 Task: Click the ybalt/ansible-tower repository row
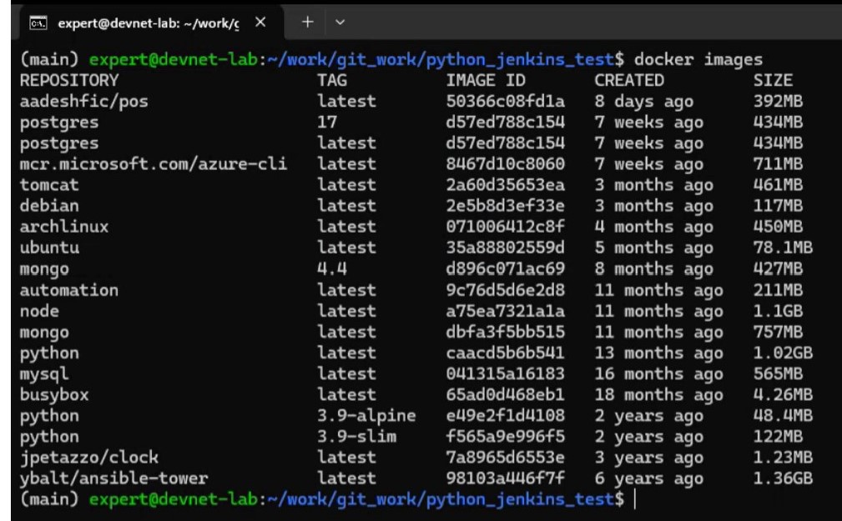tap(113, 478)
